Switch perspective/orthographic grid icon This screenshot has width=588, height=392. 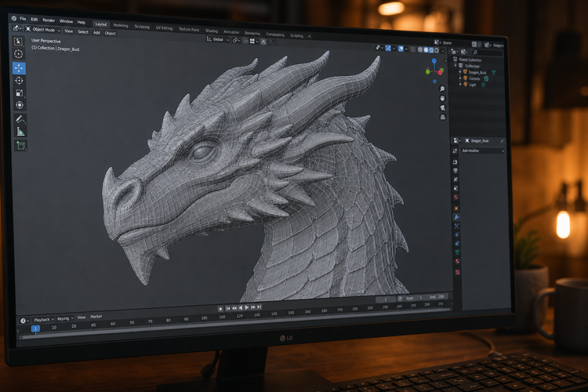click(443, 117)
